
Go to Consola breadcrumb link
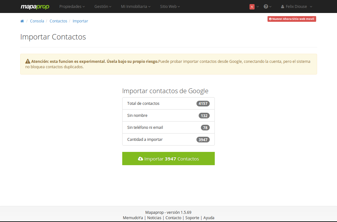[x=37, y=21]
